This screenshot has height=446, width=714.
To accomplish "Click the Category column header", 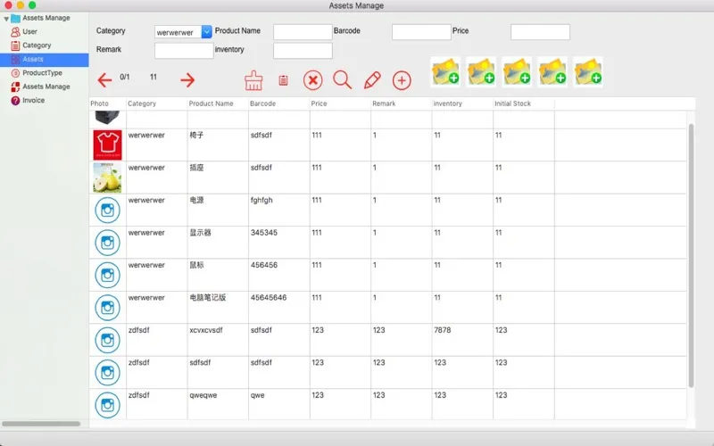I will click(156, 103).
